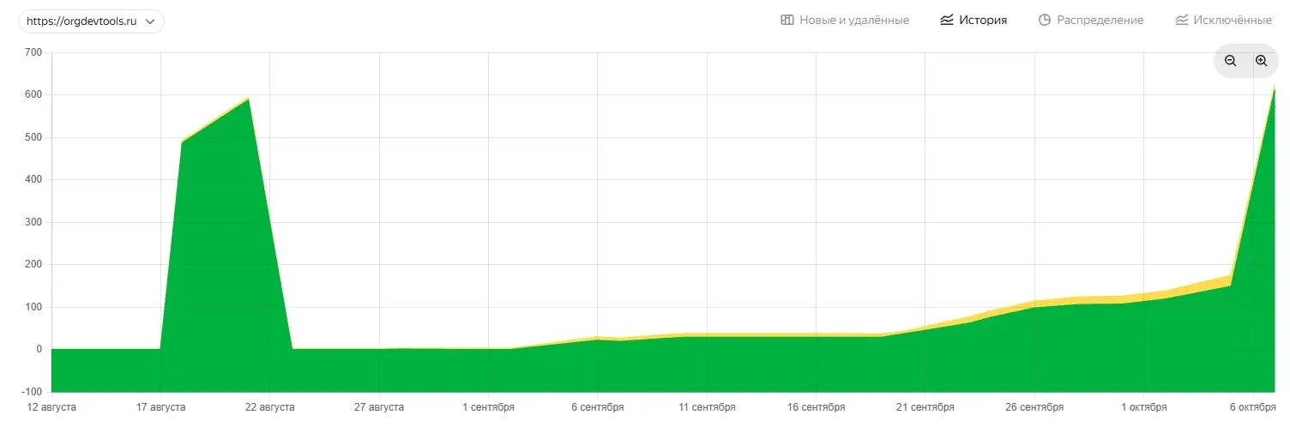Click the 12 августа axis label
The image size is (1290, 427).
pyautogui.click(x=51, y=407)
